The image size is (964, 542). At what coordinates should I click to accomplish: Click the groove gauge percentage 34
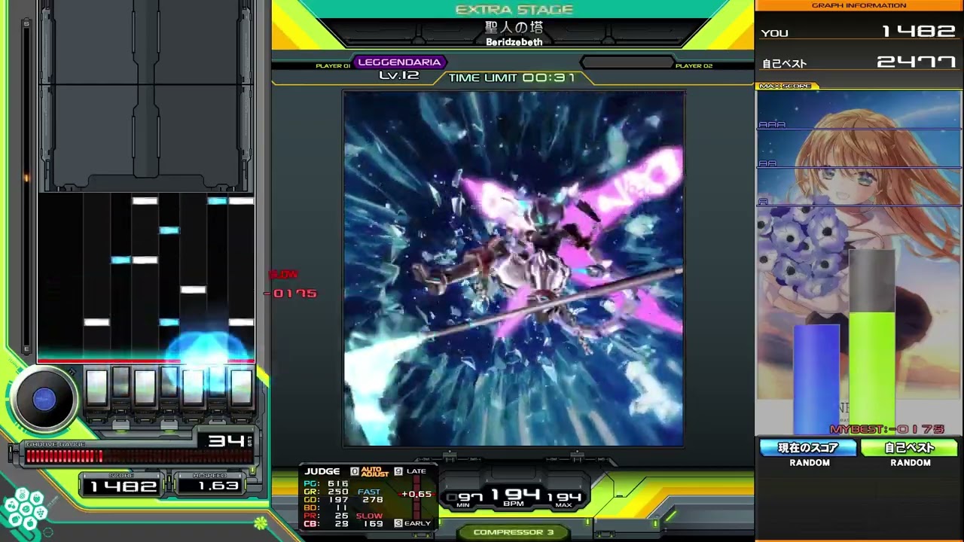pos(225,441)
